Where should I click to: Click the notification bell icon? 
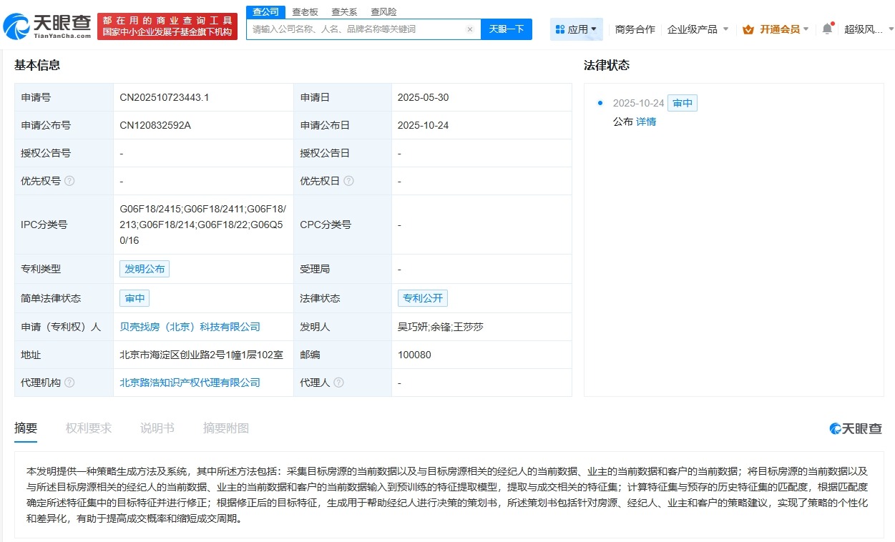[x=828, y=29]
